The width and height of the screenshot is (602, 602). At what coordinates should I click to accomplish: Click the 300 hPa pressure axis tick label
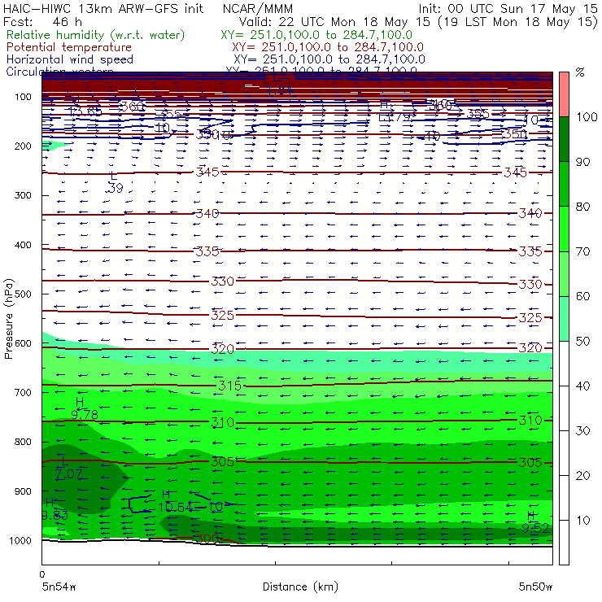pos(23,195)
